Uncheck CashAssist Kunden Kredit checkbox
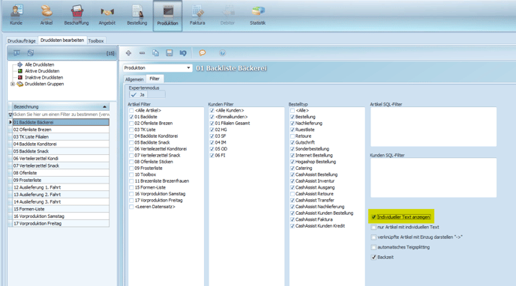 (x=292, y=226)
